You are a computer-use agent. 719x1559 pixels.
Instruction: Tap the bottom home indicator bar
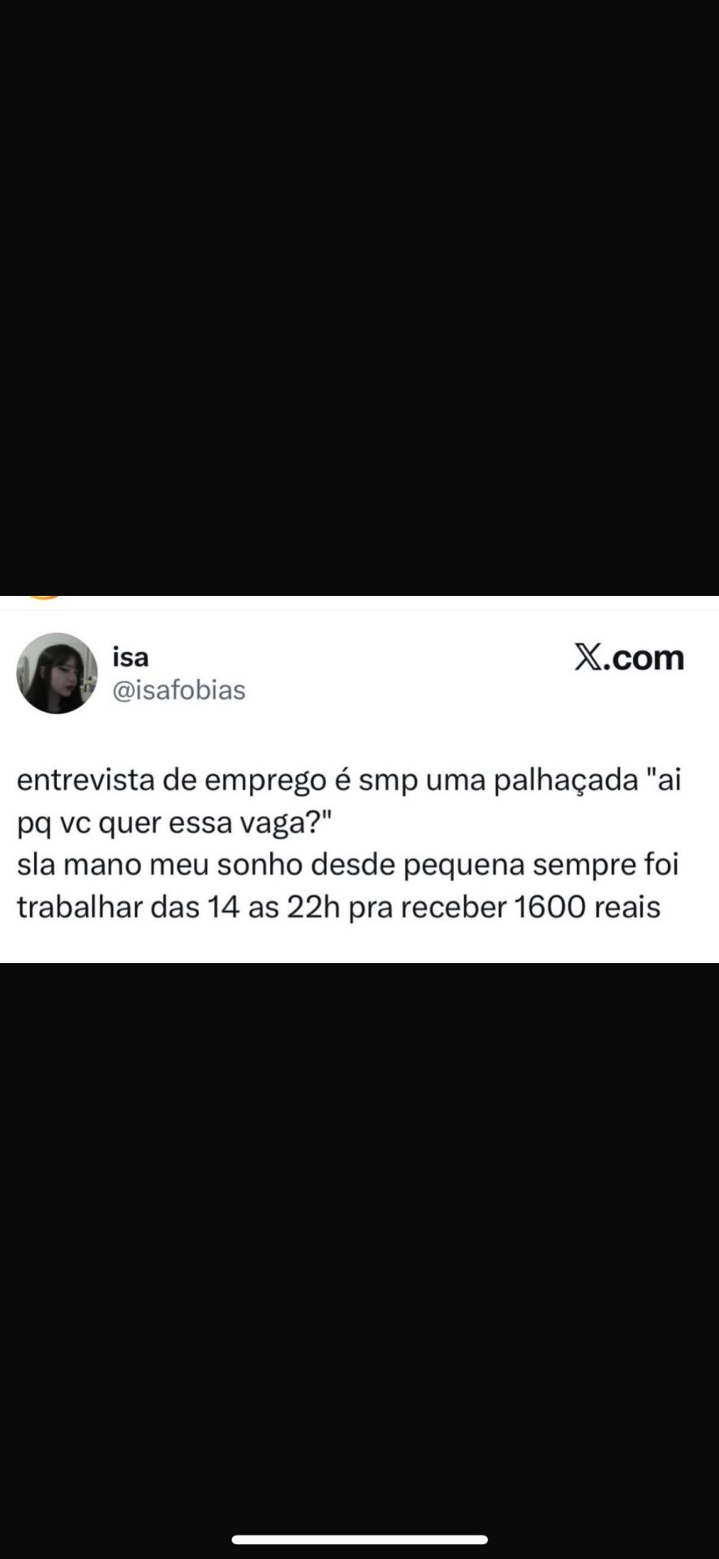[x=359, y=1540]
